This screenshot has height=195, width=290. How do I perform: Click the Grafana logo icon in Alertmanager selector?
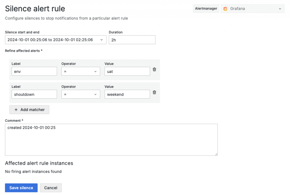[x=225, y=9]
